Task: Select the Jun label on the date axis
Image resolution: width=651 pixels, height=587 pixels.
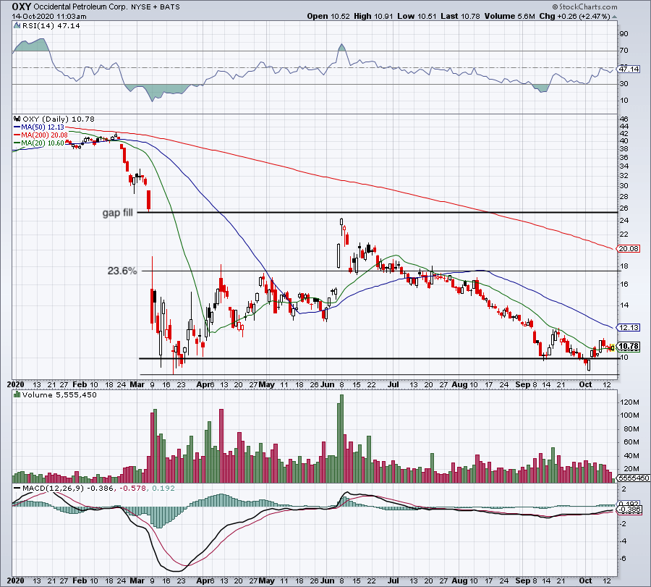Action: click(327, 384)
